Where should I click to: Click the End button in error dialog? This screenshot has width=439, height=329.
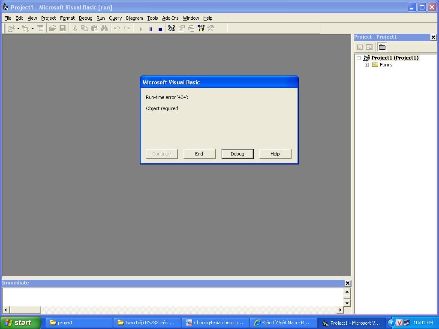199,154
